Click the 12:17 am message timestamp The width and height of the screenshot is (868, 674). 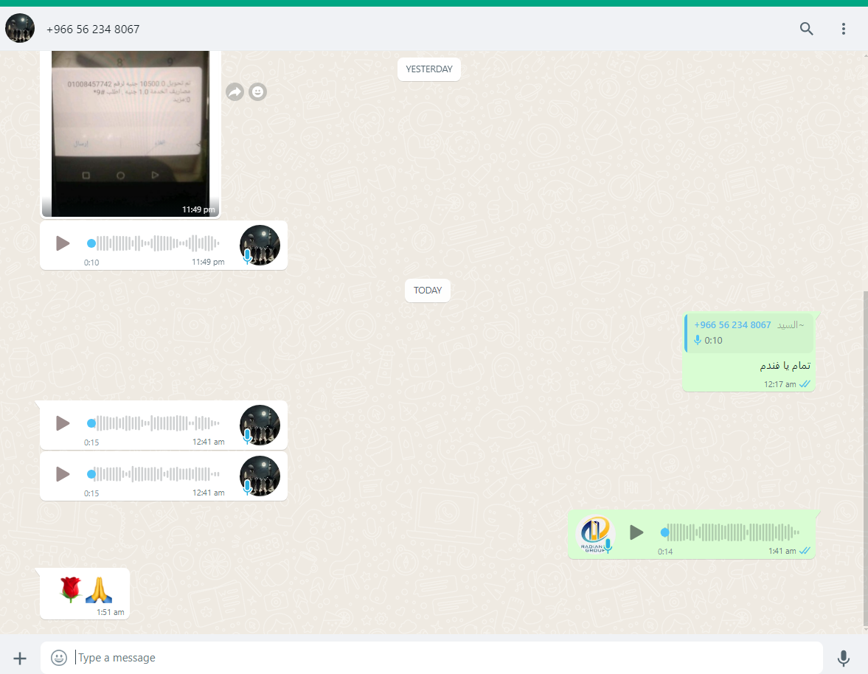click(780, 384)
